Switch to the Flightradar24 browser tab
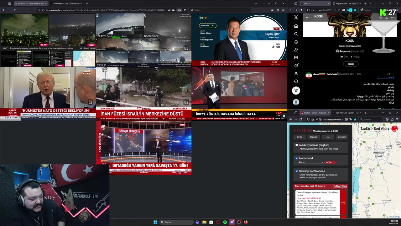This screenshot has height=226, width=401. [346, 3]
